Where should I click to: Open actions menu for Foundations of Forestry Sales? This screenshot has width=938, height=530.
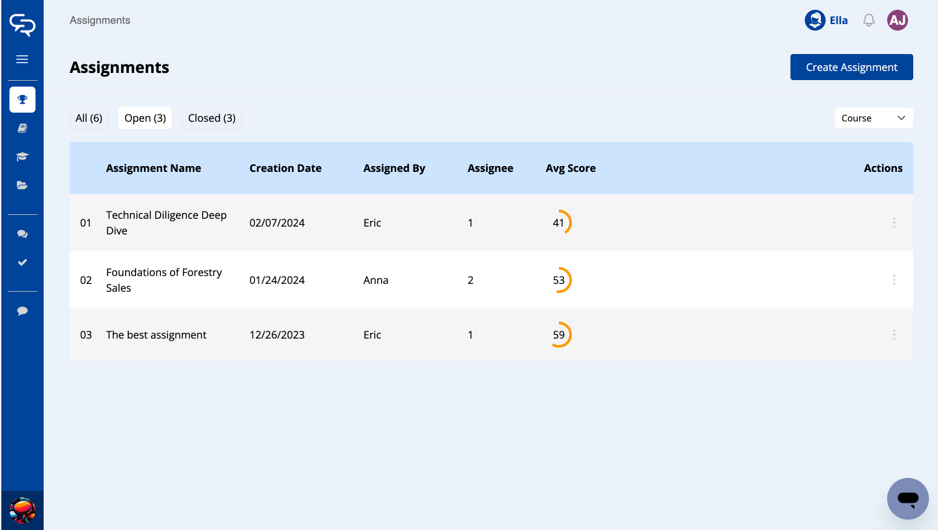click(894, 280)
